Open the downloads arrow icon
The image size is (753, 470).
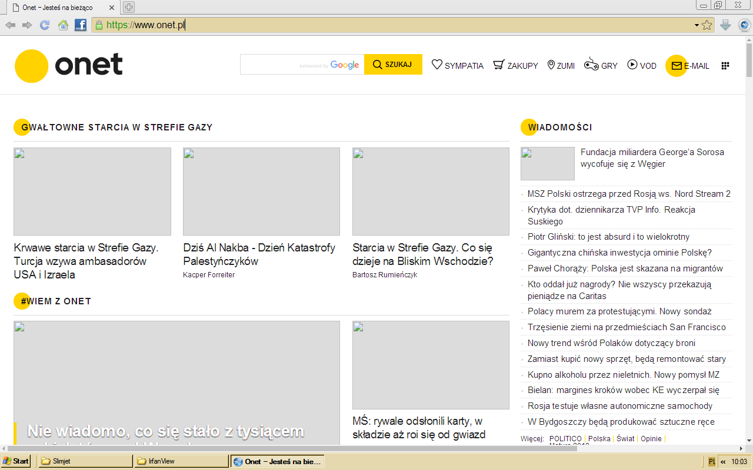click(x=725, y=25)
